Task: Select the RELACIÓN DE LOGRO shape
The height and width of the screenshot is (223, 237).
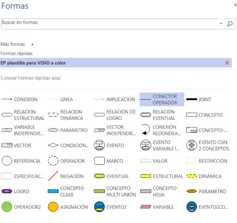Action: point(115,115)
